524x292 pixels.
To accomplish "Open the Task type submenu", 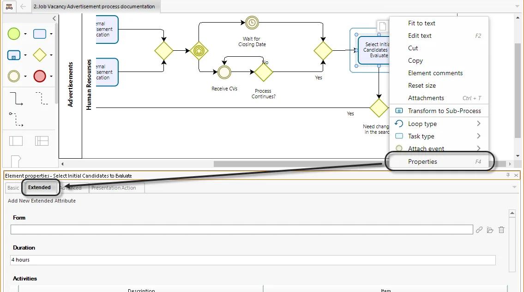I will click(439, 136).
